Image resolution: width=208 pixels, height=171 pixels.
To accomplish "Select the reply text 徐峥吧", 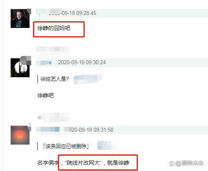I will pyautogui.click(x=46, y=95).
